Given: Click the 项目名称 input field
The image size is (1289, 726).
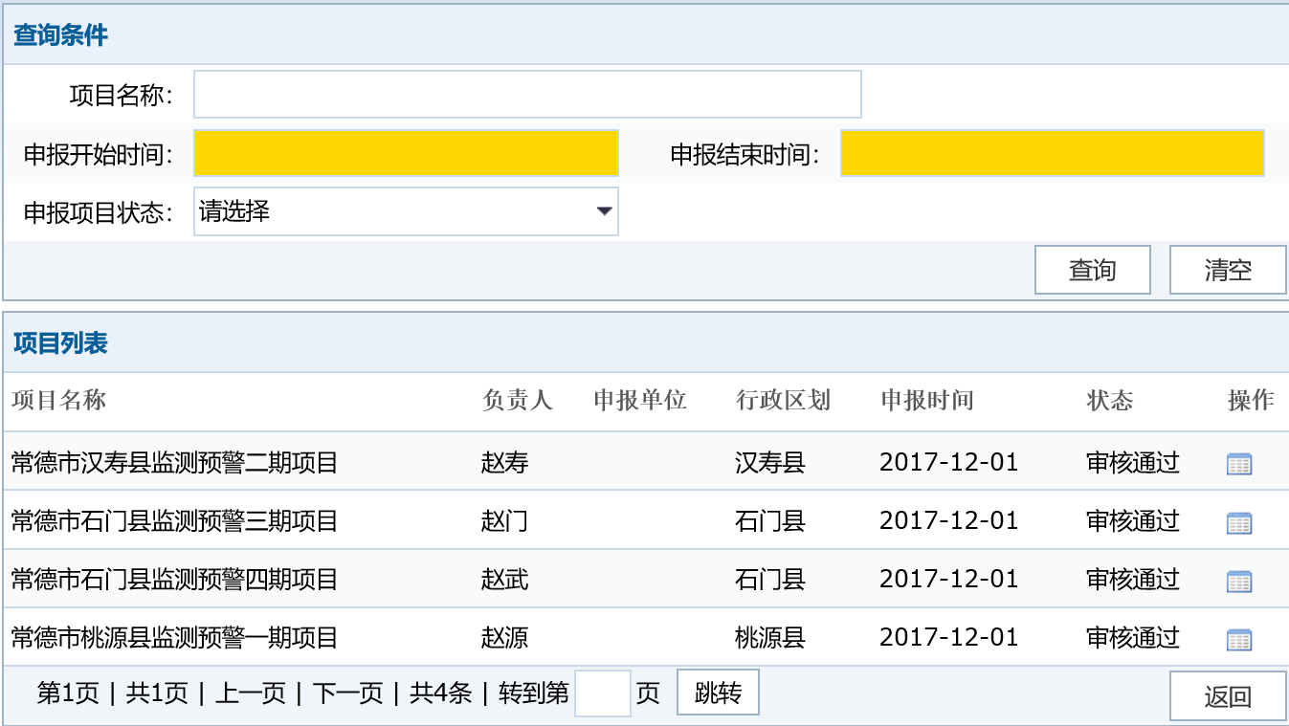Looking at the screenshot, I should pos(527,94).
